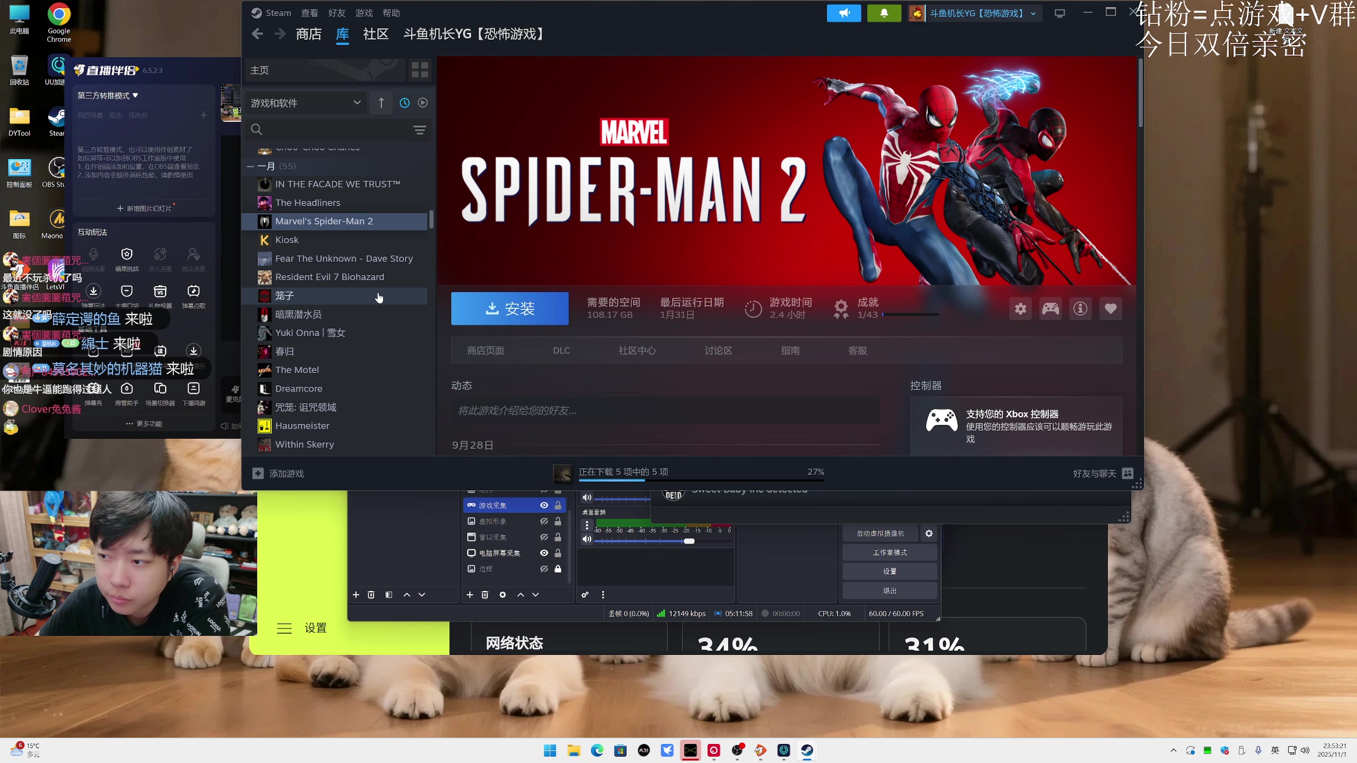Open Steam notifications bell
This screenshot has width=1357, height=763.
click(x=884, y=13)
